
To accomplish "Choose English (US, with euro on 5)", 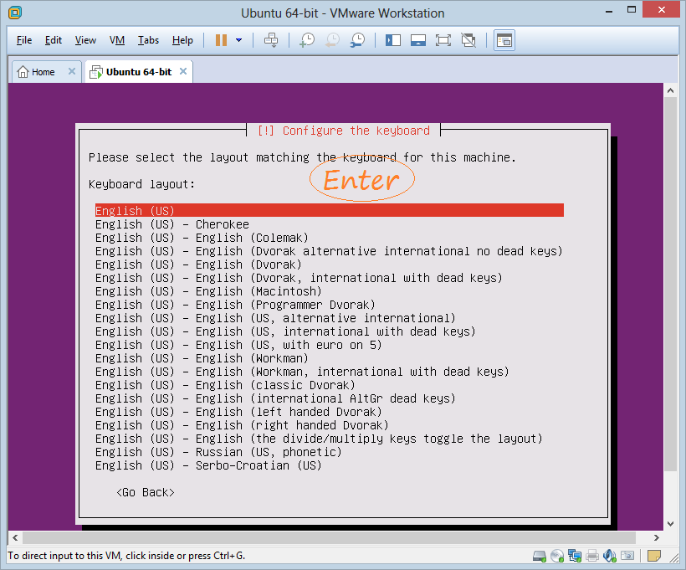I will [238, 345].
